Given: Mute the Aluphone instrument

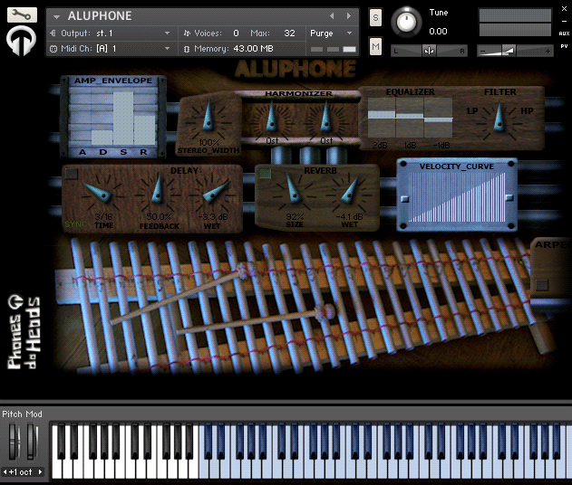Looking at the screenshot, I should pos(375,46).
